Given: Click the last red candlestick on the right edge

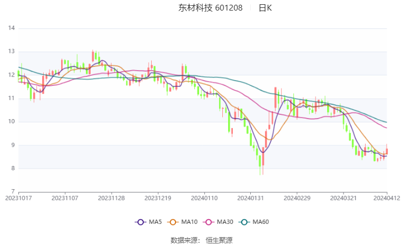Looking at the screenshot, I should point(387,151).
